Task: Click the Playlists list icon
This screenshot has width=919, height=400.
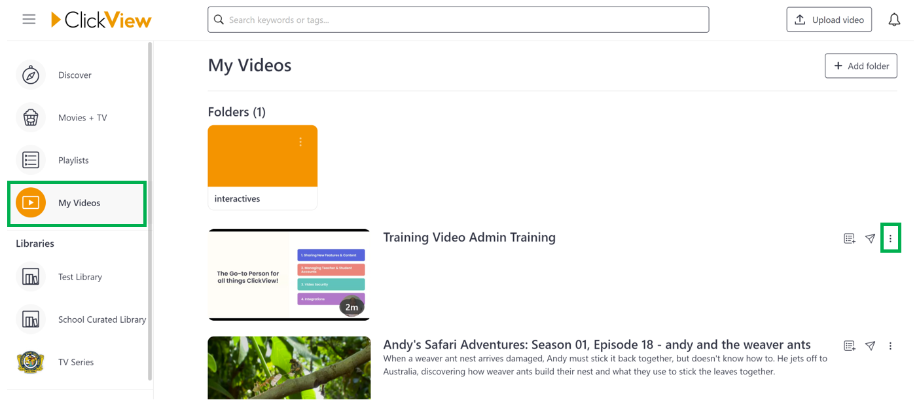Action: pyautogui.click(x=31, y=160)
